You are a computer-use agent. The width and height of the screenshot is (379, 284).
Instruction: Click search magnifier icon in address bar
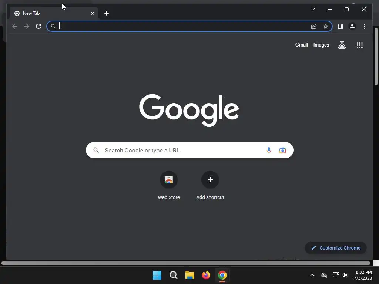(x=53, y=26)
